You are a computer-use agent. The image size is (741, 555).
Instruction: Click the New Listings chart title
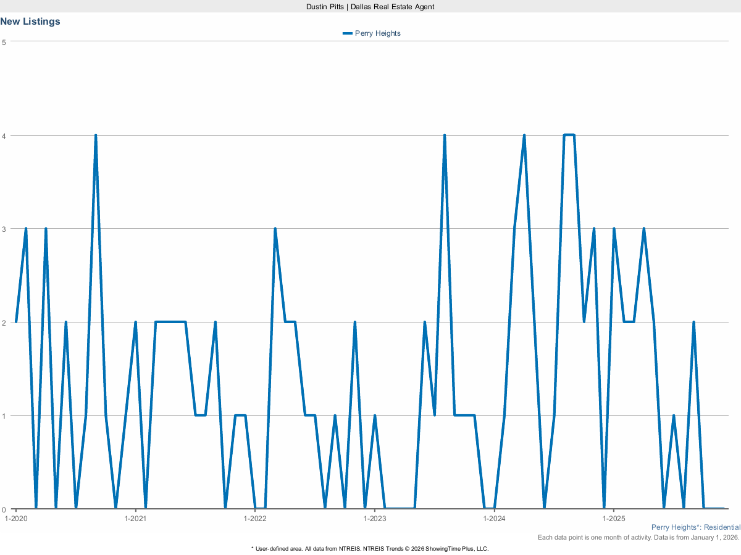pos(30,22)
